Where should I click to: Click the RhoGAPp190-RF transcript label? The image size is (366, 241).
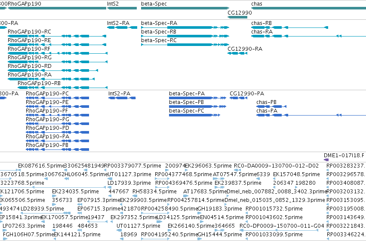click(x=29, y=49)
